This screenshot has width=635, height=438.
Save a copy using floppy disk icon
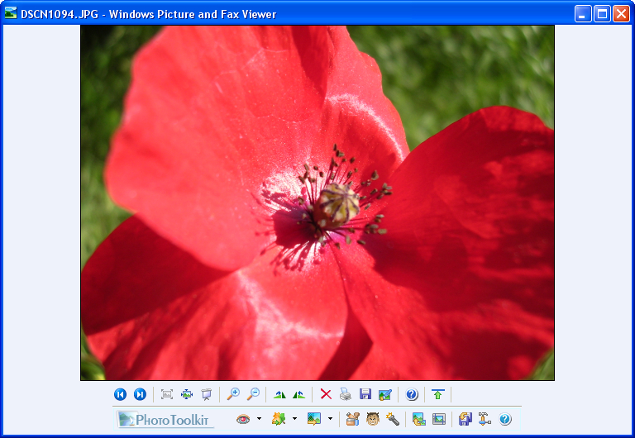(x=365, y=395)
